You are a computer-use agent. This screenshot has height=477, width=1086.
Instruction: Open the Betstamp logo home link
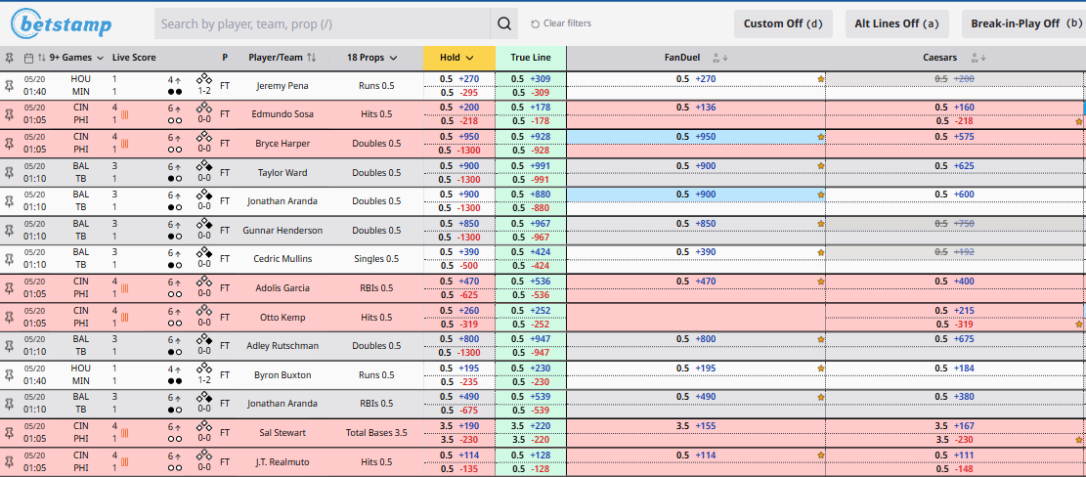click(61, 23)
